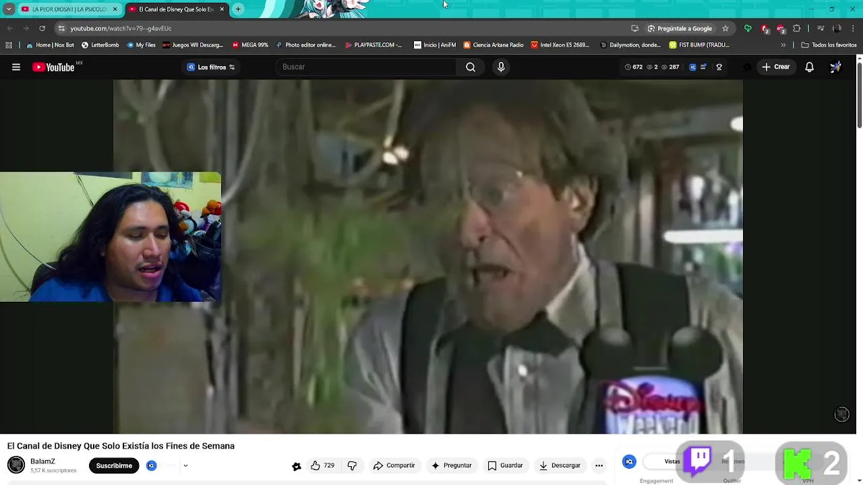Click the Descargar download button
The width and height of the screenshot is (863, 485).
tap(560, 465)
